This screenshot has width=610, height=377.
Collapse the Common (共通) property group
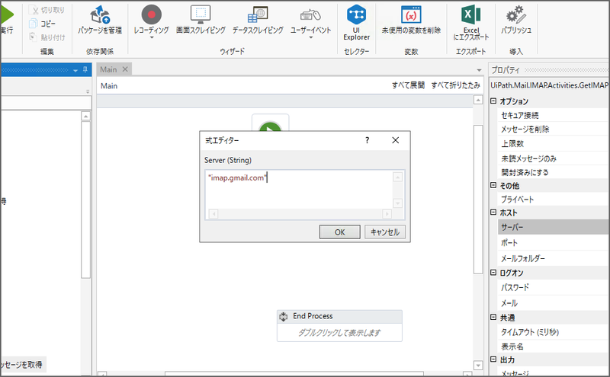click(x=493, y=317)
